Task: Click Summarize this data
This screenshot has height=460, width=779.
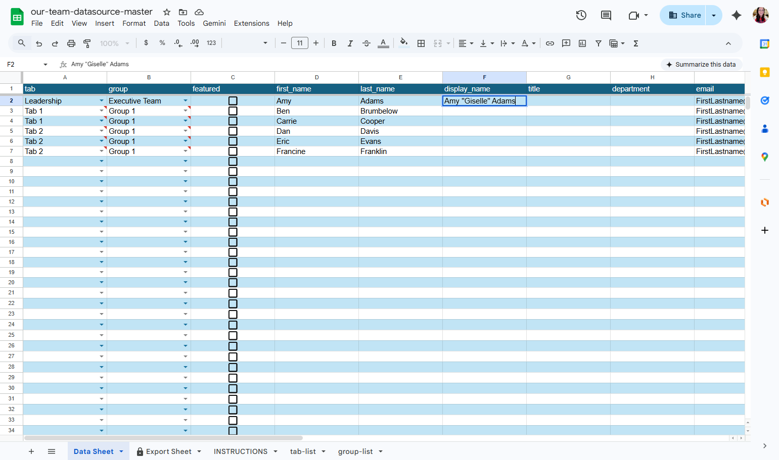Action: (x=701, y=65)
